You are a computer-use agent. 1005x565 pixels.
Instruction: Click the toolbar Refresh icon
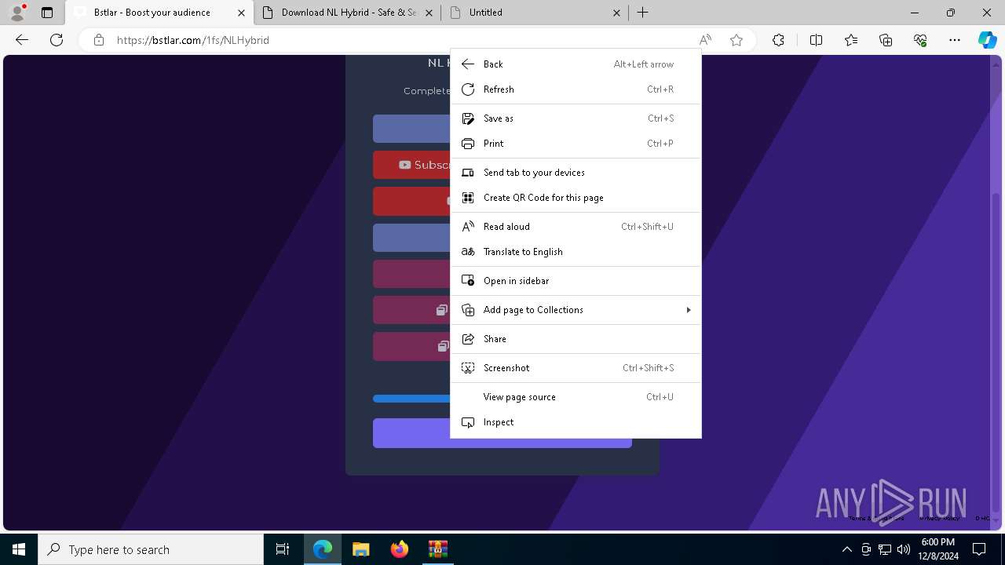click(x=57, y=40)
